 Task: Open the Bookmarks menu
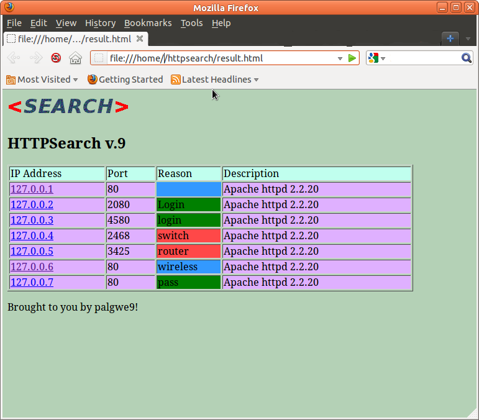point(148,23)
